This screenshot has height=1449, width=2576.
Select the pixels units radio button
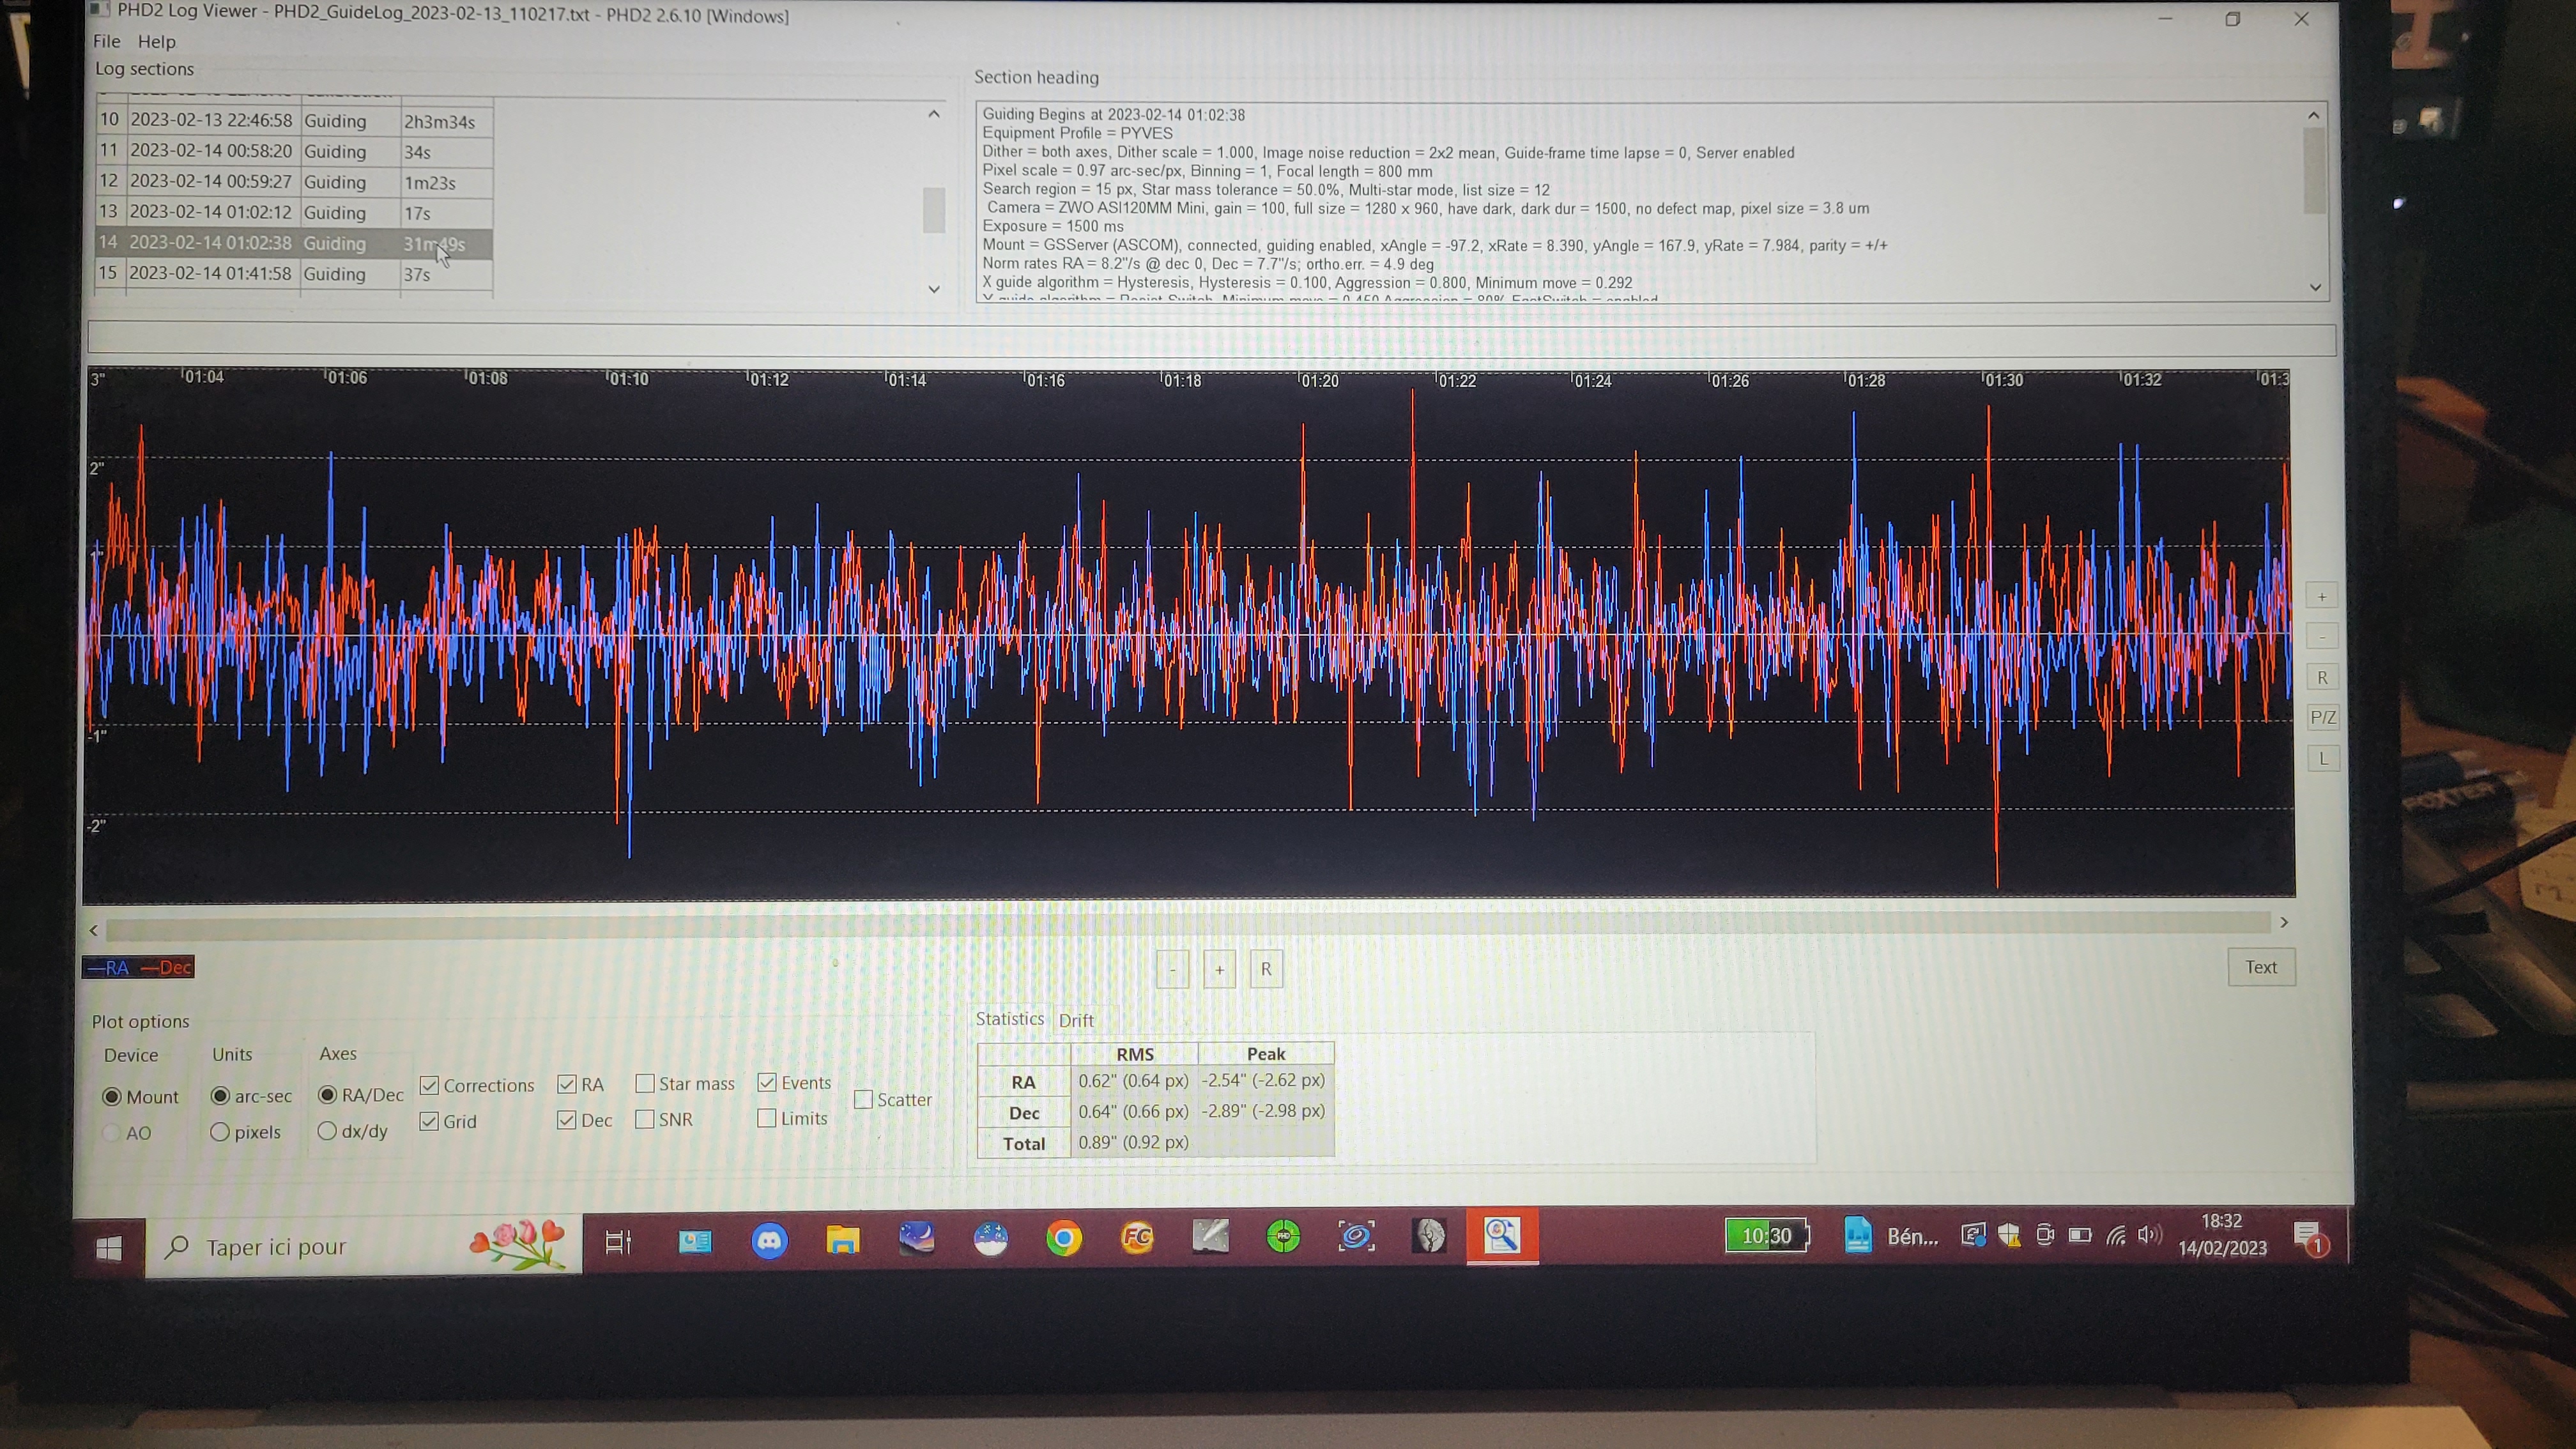220,1132
